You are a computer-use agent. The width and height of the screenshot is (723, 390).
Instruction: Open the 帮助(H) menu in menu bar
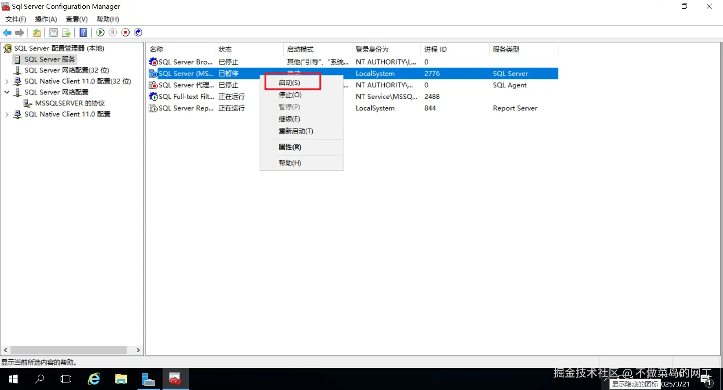point(108,19)
